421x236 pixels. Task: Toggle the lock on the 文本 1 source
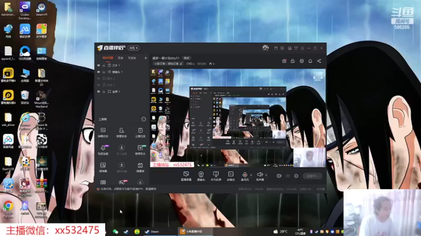point(104,65)
